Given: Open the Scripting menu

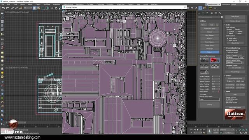Looking at the screenshot, I should click(110, 4).
